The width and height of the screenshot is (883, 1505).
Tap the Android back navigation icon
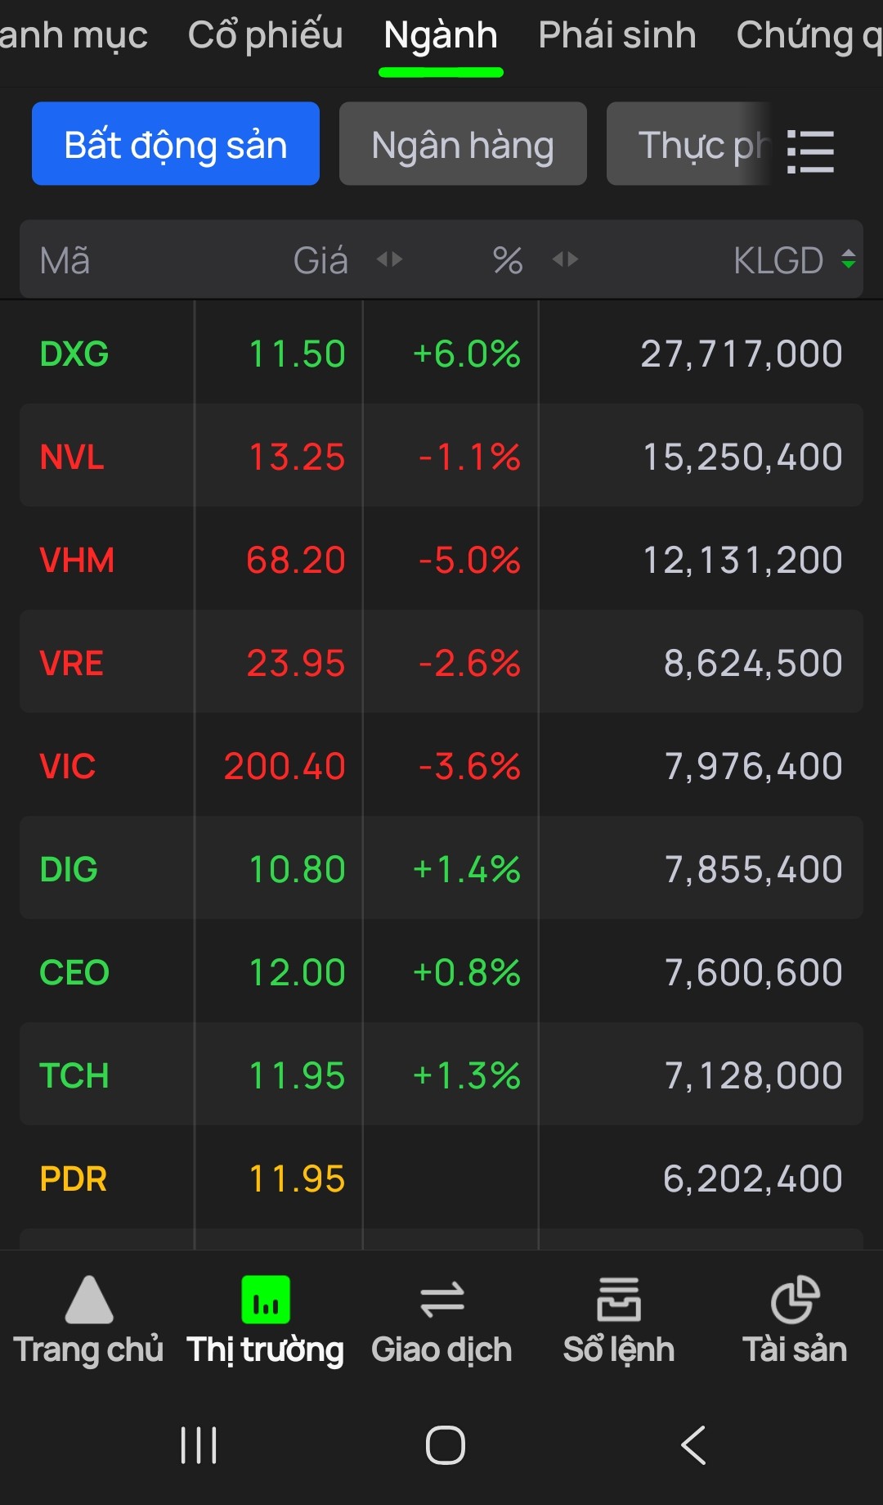coord(693,1444)
